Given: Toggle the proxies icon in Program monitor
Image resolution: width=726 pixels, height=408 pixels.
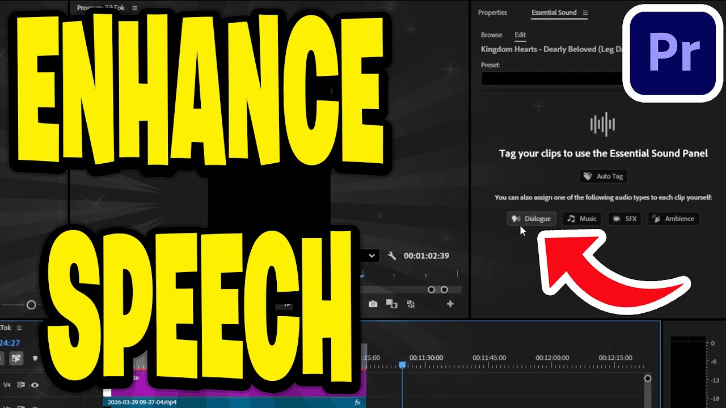Looking at the screenshot, I should pyautogui.click(x=411, y=304).
